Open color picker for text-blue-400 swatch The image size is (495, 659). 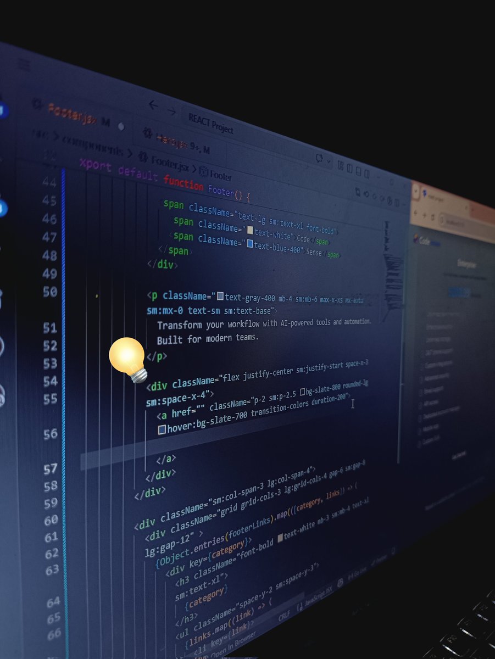249,243
